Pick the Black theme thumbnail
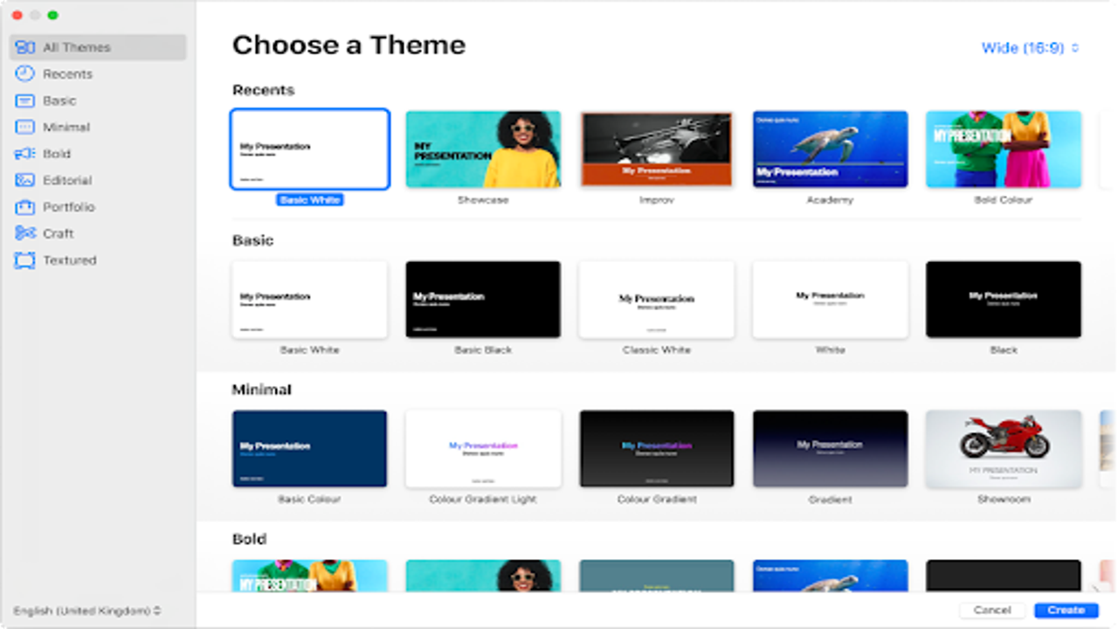Image resolution: width=1118 pixels, height=629 pixels. (x=1004, y=300)
